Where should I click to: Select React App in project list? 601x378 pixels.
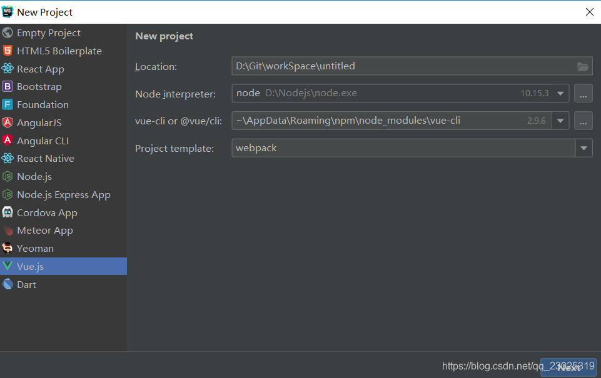tap(63, 69)
